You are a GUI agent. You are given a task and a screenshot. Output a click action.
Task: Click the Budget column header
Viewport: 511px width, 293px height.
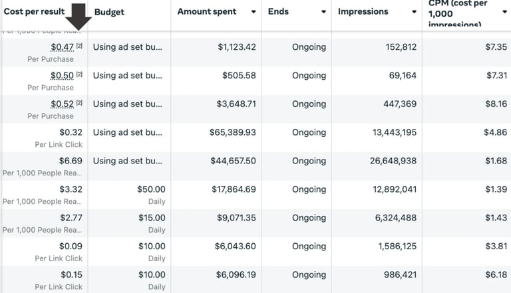(x=109, y=12)
